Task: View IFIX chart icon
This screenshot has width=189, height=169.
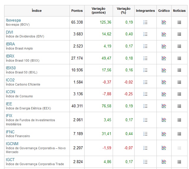Action: click(164, 120)
